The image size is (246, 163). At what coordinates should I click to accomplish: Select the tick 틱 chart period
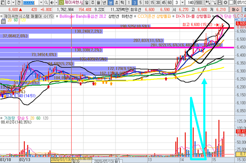click(122, 2)
